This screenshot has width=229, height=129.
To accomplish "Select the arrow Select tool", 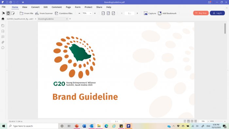I will coord(4,13).
